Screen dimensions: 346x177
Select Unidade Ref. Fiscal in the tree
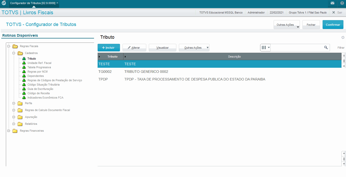pos(39,63)
